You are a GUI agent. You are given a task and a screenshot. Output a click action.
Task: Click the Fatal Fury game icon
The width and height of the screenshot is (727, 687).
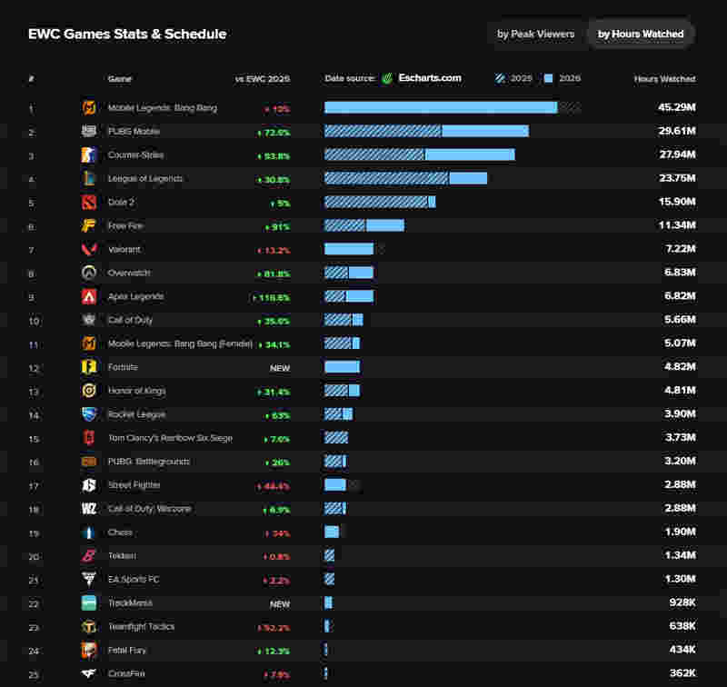[89, 651]
